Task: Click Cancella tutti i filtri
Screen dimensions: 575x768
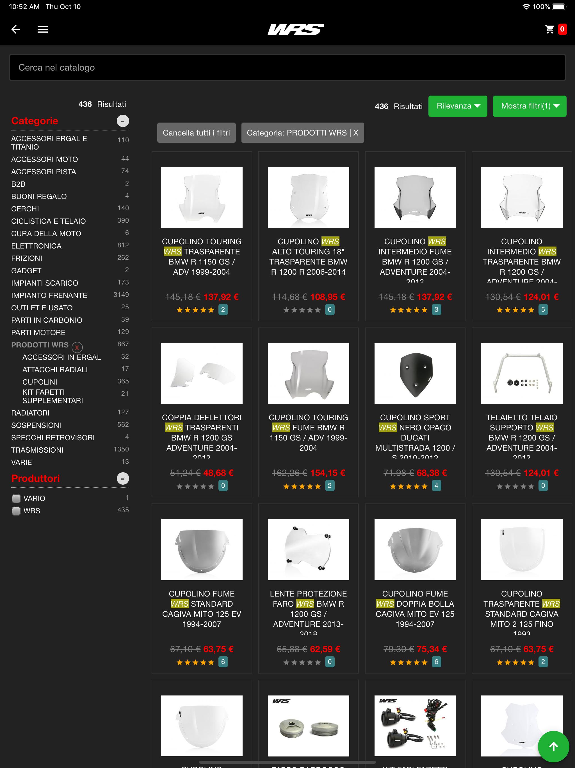Action: pos(196,133)
